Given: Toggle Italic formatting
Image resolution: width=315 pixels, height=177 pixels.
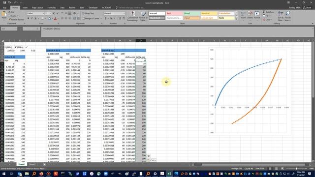Looking at the screenshot, I should (x=31, y=19).
